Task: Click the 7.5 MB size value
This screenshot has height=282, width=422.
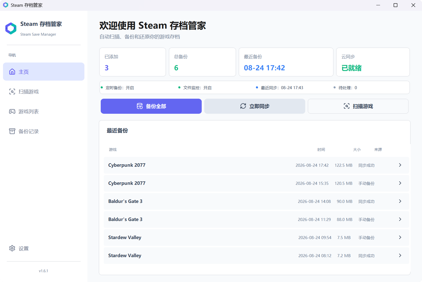Action: point(344,238)
